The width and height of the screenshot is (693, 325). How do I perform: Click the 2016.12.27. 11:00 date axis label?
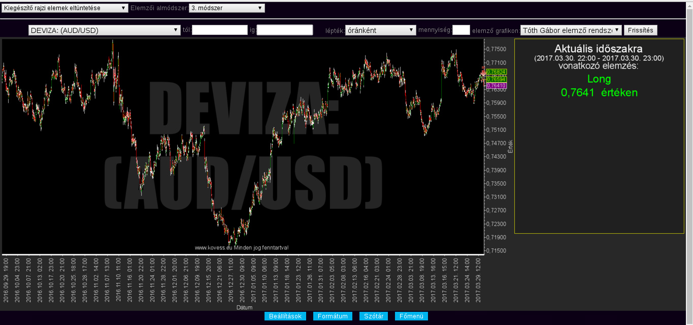231,280
